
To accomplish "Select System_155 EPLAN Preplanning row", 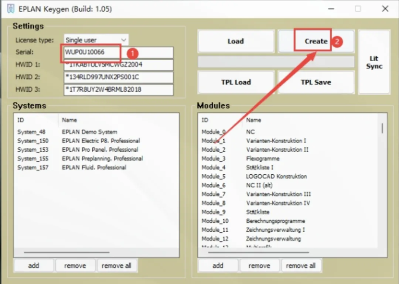I will pos(96,158).
